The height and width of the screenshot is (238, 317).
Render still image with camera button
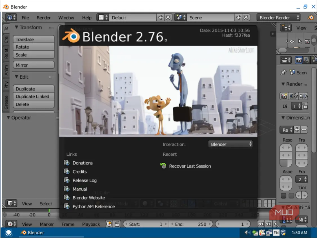(x=284, y=96)
